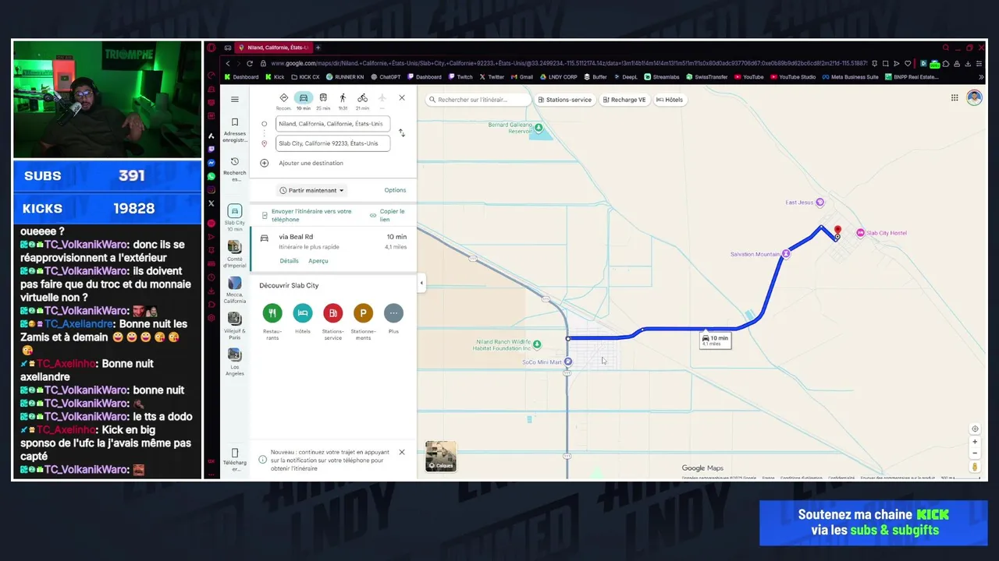The height and width of the screenshot is (561, 999).
Task: Open WhatsApp in the Opera sidebar
Action: coord(211,177)
